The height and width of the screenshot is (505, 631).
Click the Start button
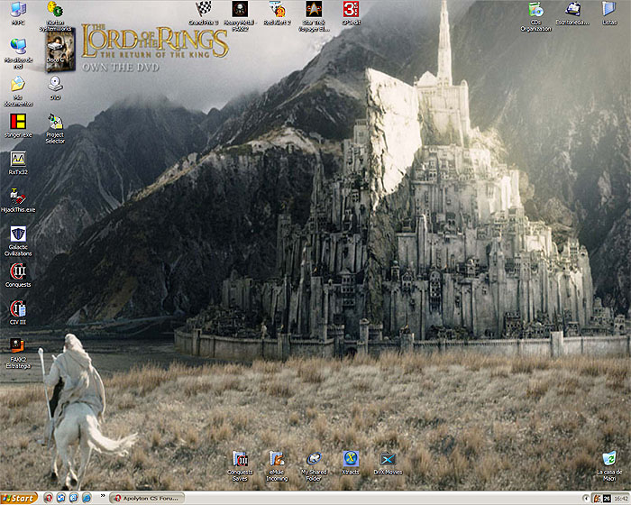point(20,498)
